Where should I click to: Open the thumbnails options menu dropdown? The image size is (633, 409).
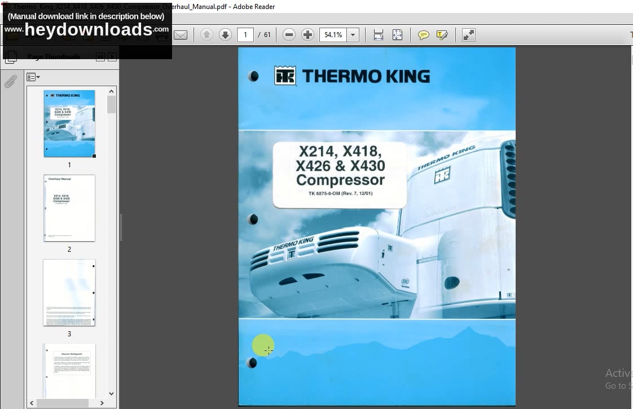pyautogui.click(x=33, y=77)
